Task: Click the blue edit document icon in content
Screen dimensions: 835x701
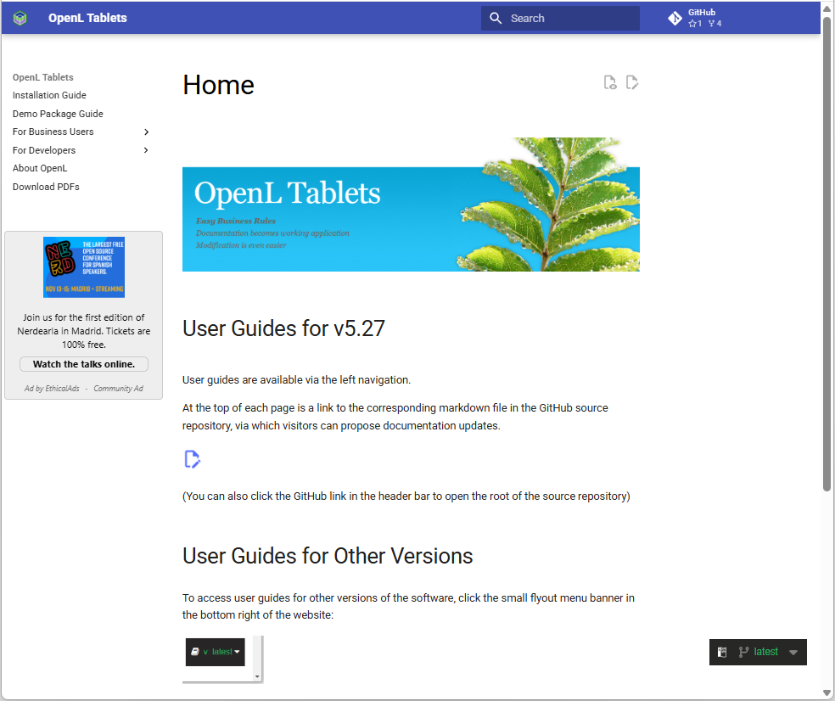Action: click(x=193, y=459)
